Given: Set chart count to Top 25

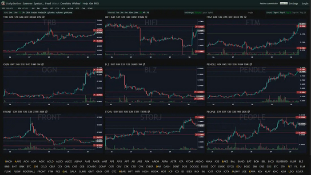Looking at the screenshot, I should (303, 12).
